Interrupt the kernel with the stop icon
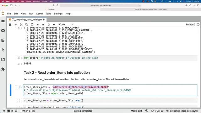Viewport: 201px width, 113px height. pos(43,24)
